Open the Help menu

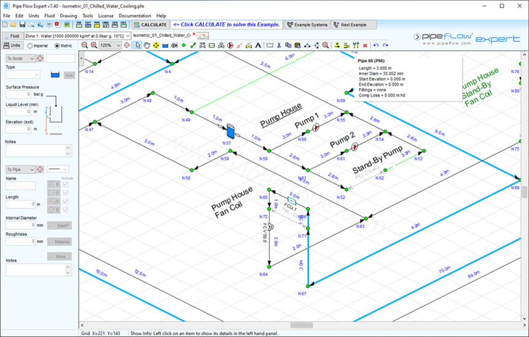coord(161,15)
